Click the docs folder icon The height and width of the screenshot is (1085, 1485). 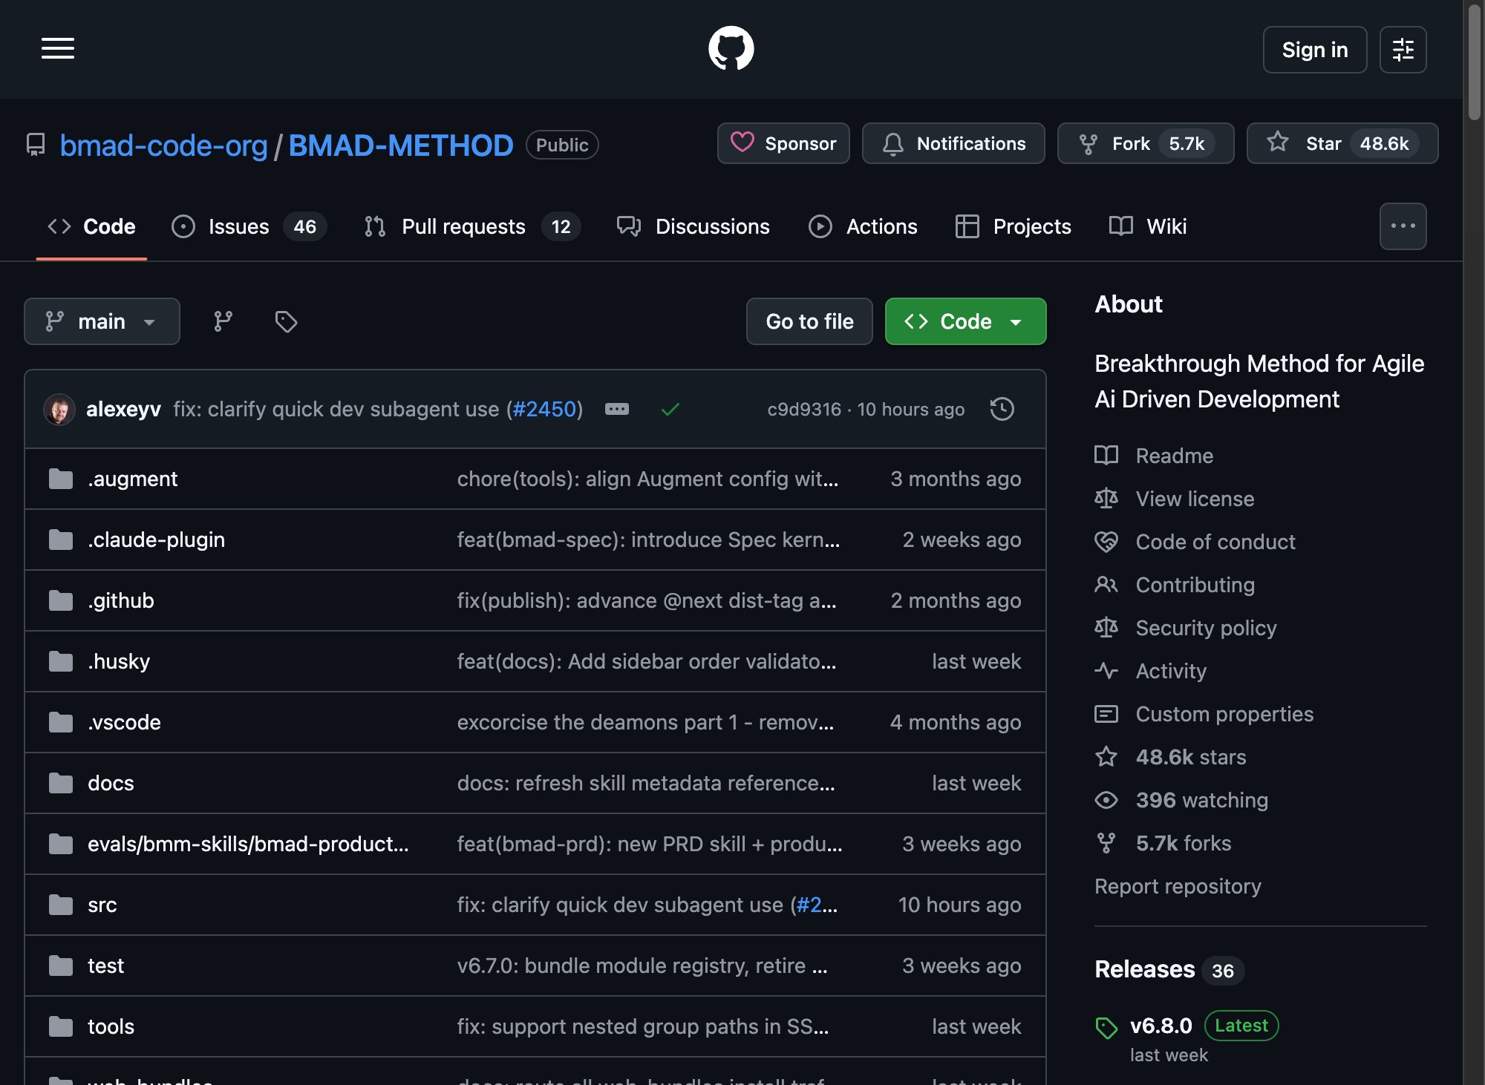point(61,783)
